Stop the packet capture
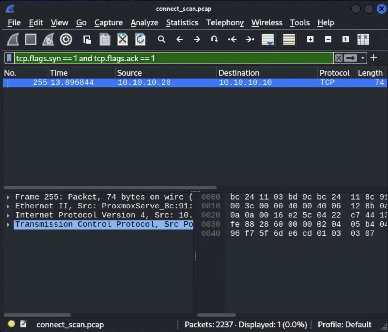 click(30, 39)
